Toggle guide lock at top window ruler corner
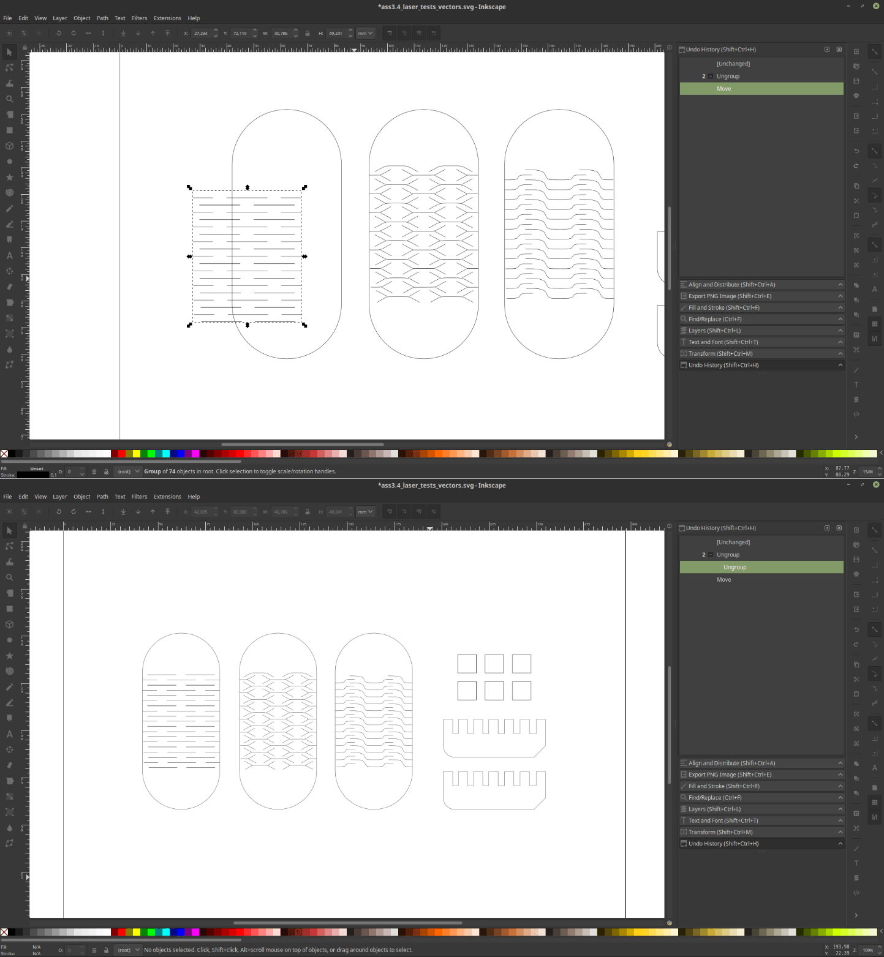This screenshot has width=884, height=957. pos(25,47)
